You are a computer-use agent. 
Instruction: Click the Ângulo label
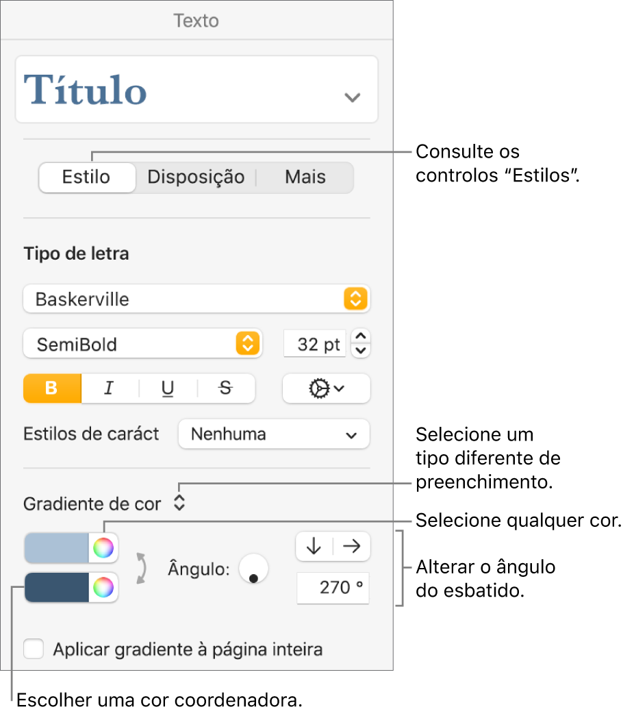199,569
